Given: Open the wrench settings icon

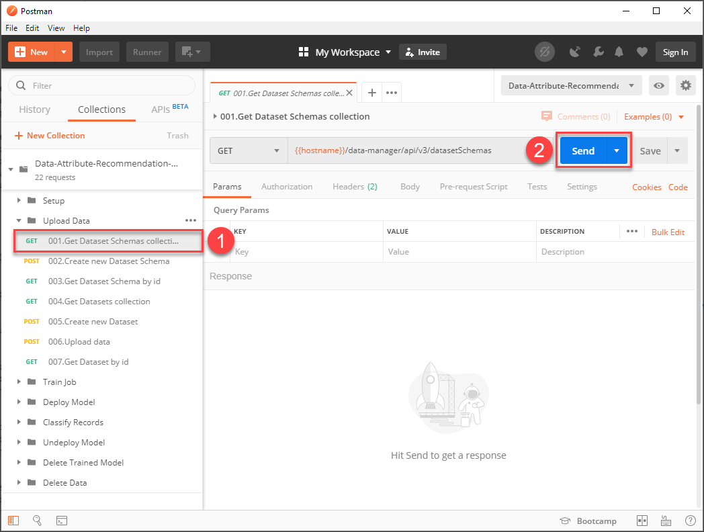Looking at the screenshot, I should 598,52.
